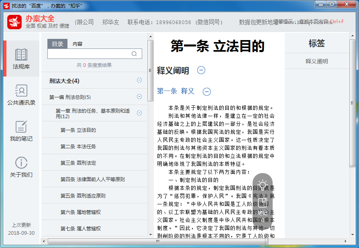Click the 办案大全 red logo icon
359x248 pixels.
click(x=14, y=22)
